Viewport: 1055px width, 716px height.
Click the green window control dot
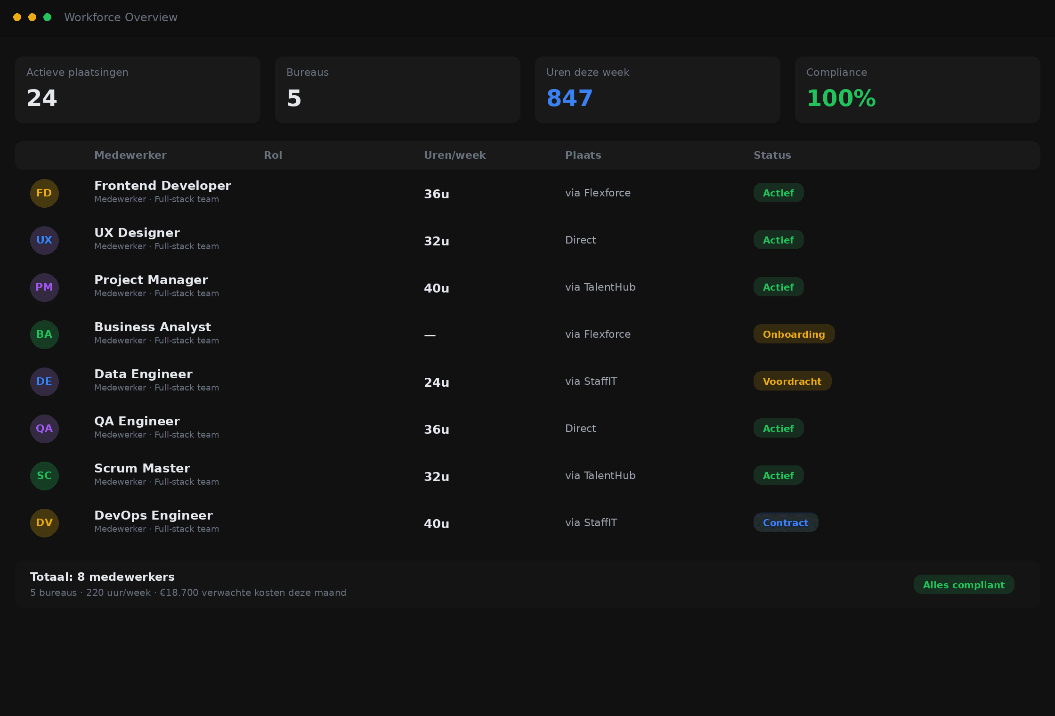pos(47,17)
